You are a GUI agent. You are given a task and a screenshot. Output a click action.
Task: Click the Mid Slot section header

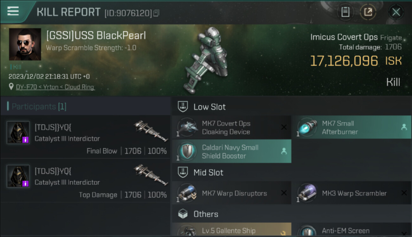tap(208, 173)
